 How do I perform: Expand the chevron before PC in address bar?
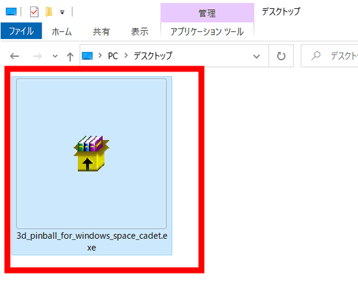pyautogui.click(x=100, y=56)
